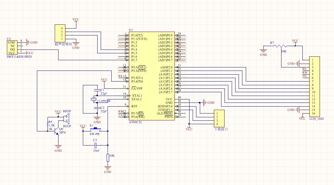Click the 10K reset resistor
Screen dimensions: 334x185
tap(108, 158)
